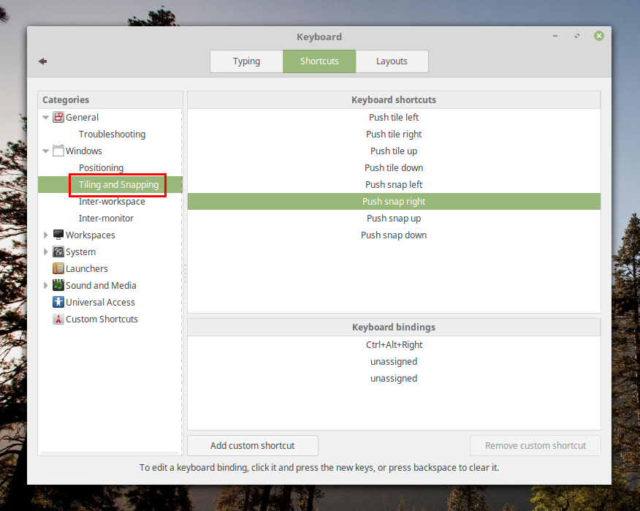This screenshot has width=640, height=511.
Task: Collapse the General category tree
Action: point(46,118)
